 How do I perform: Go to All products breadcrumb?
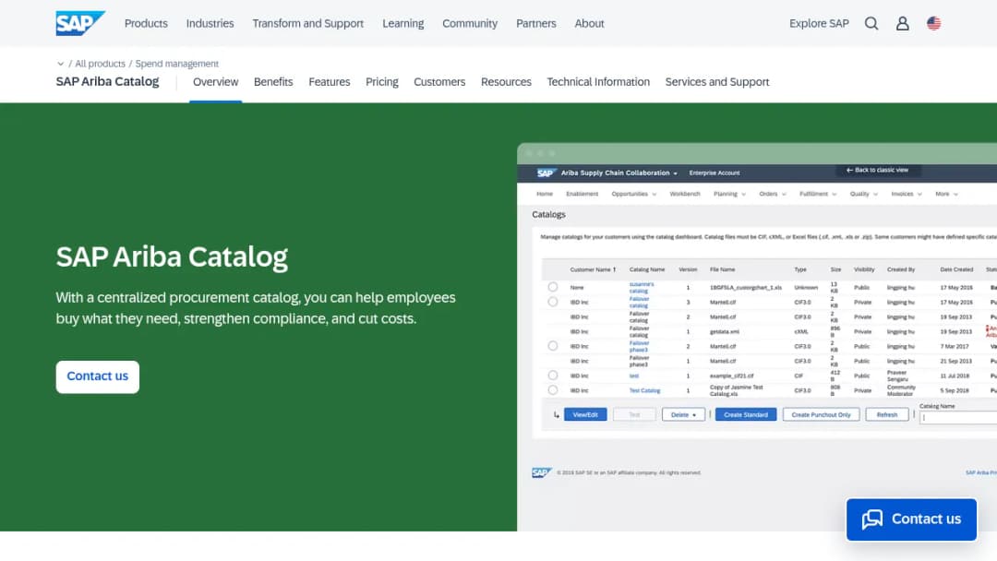pyautogui.click(x=101, y=64)
